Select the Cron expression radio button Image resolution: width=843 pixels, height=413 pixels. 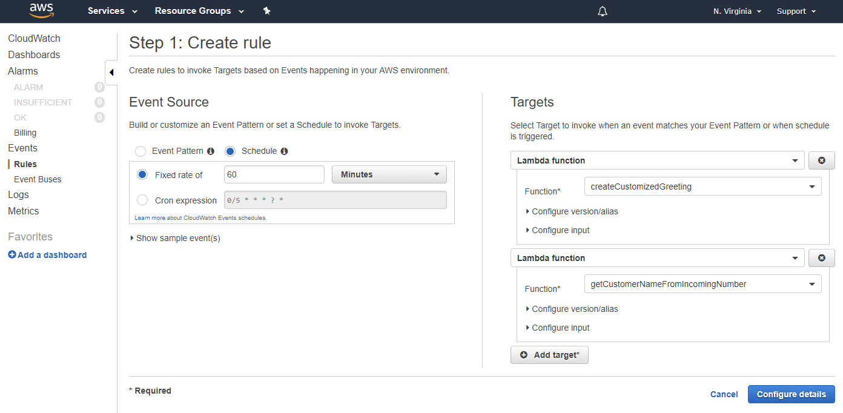tap(143, 200)
